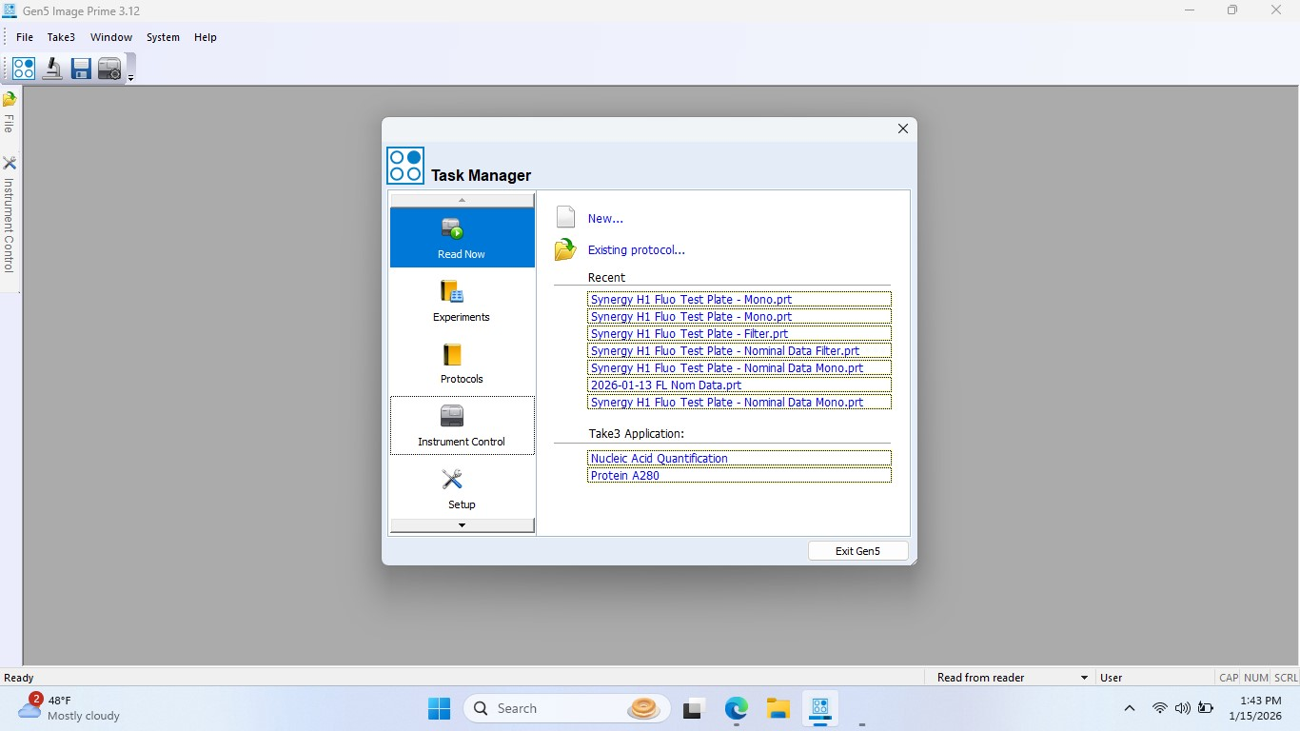Expand the toolbar options overflow arrow
The height and width of the screenshot is (731, 1300).
tap(130, 78)
